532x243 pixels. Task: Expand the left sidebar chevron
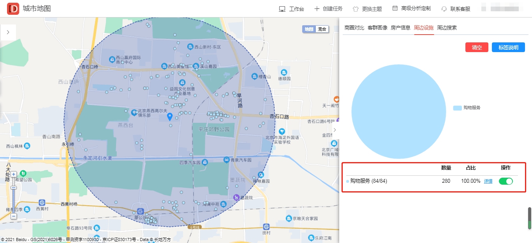pos(8,33)
